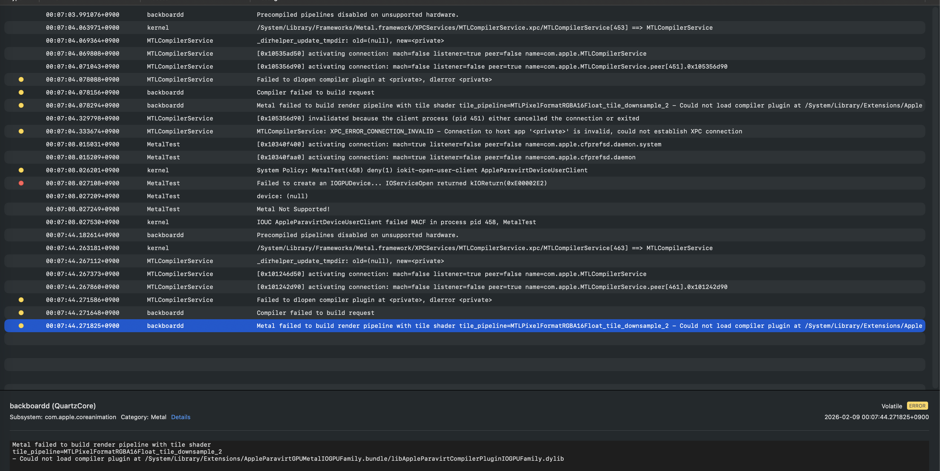Click the 'backboardd (QuartzCore)' detail heading
This screenshot has height=471, width=940.
click(x=52, y=406)
